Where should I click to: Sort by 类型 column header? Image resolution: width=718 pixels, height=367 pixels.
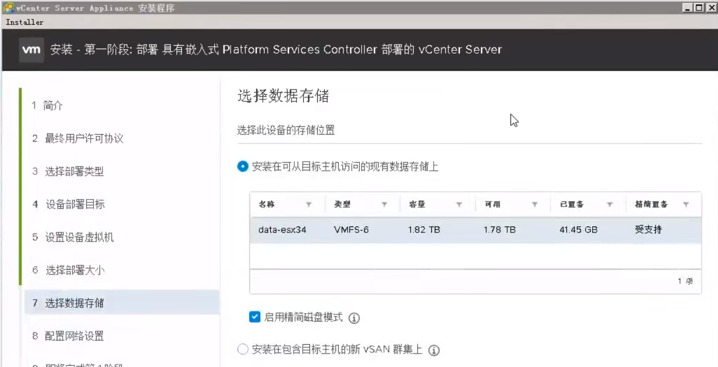[x=342, y=204]
